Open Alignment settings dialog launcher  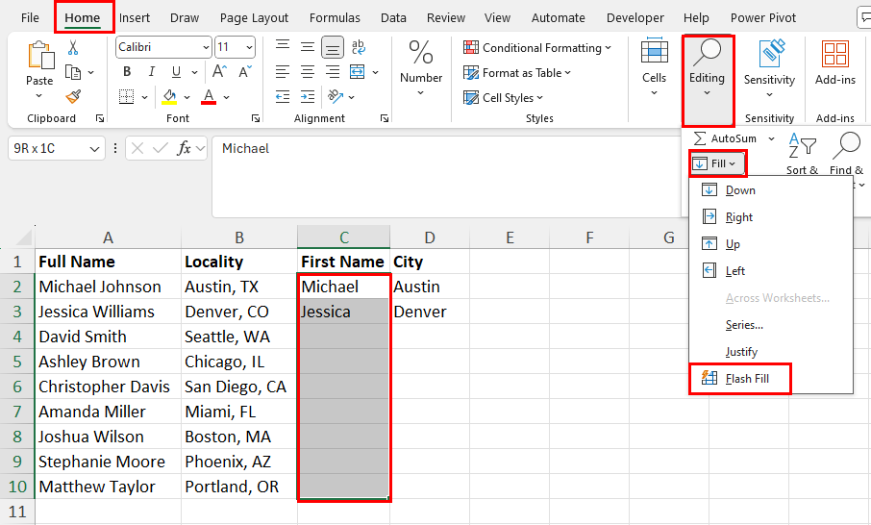click(x=385, y=118)
